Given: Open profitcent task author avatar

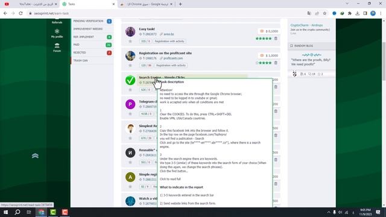Looking at the screenshot, I should 130,56.
